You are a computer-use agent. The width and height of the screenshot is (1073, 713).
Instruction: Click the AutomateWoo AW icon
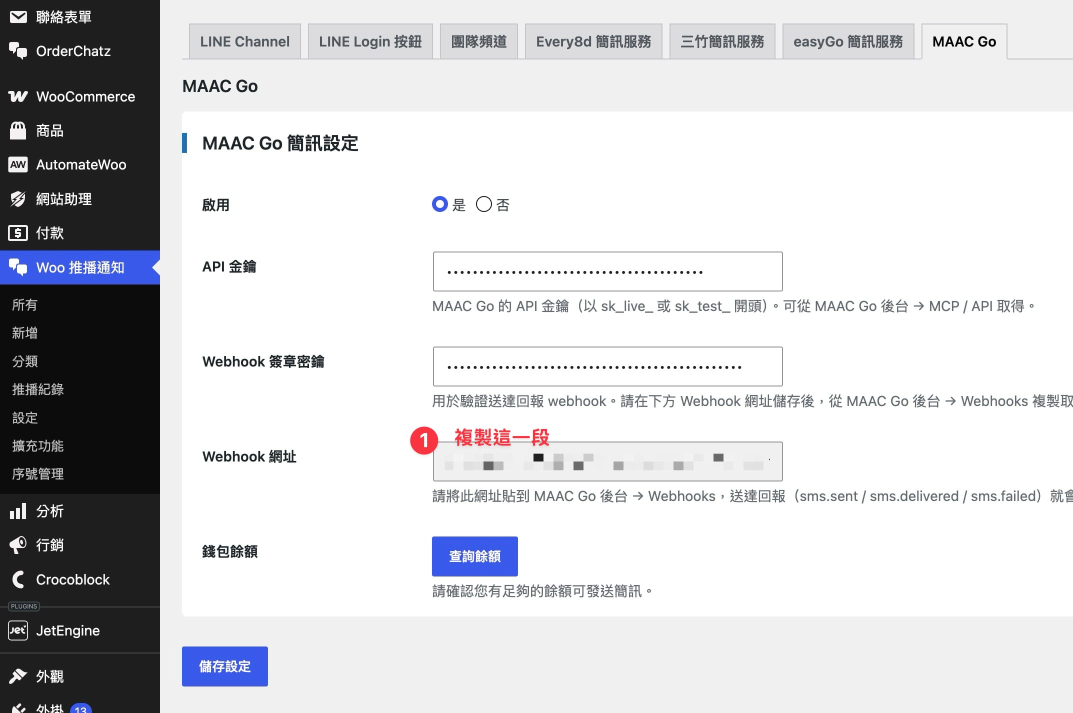18,164
